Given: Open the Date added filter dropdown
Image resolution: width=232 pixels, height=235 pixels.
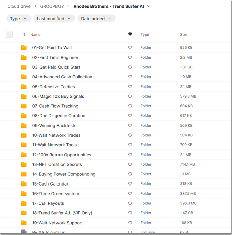Looking at the screenshot, I should coord(96,19).
